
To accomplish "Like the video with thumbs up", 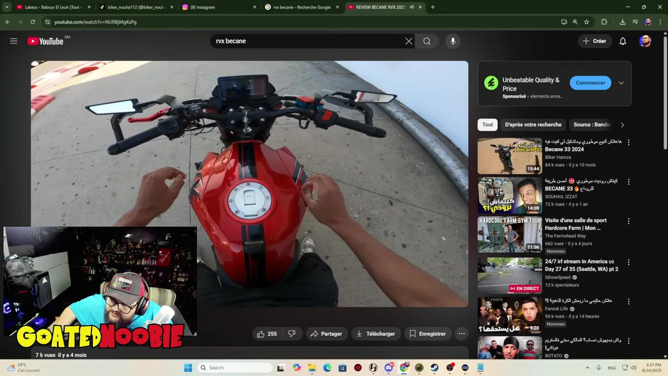I will pyautogui.click(x=267, y=334).
